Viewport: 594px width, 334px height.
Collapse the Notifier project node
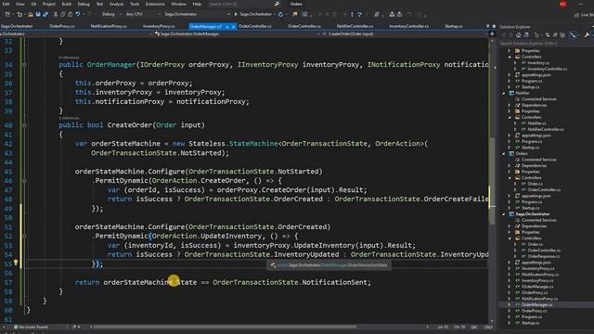[x=504, y=93]
